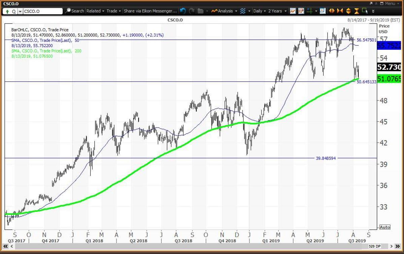Toggle the Auto scale button
The height and width of the screenshot is (254, 404).
[385, 227]
